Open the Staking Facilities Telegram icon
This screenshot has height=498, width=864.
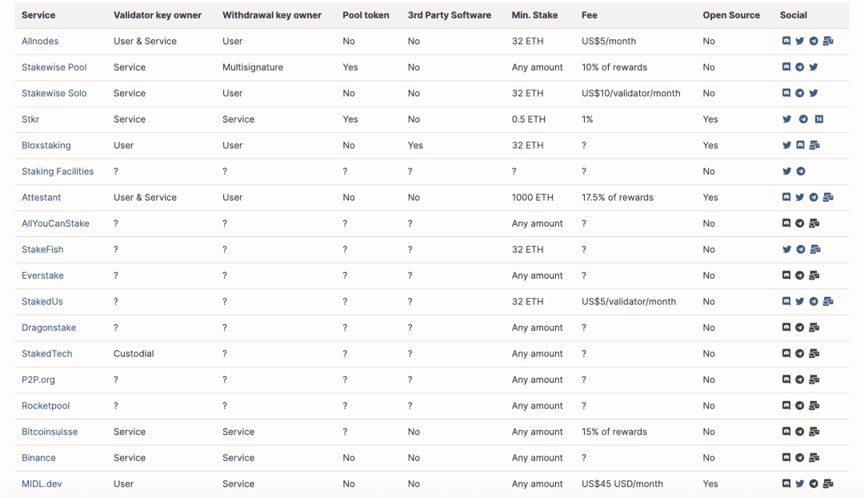coord(801,171)
